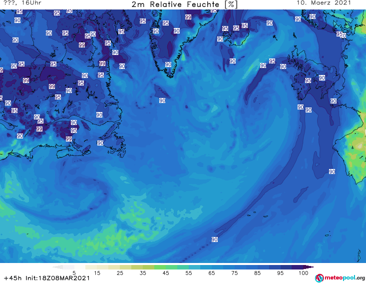Select the 'Init:18Z08MAR2021' initialization text
This screenshot has width=366, height=283.
coord(57,278)
